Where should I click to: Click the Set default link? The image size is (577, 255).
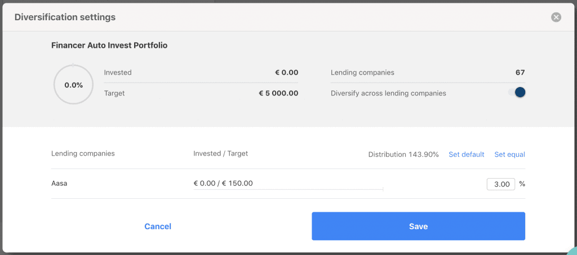[466, 154]
